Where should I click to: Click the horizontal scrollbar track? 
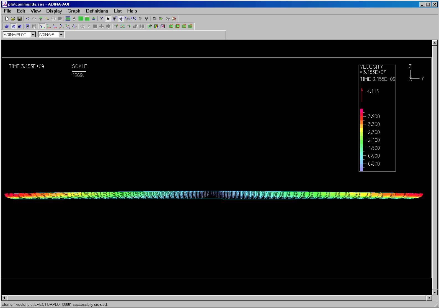pos(216,298)
